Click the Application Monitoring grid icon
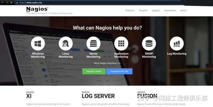Viewport: 213px width, 107px height. tap(121, 44)
